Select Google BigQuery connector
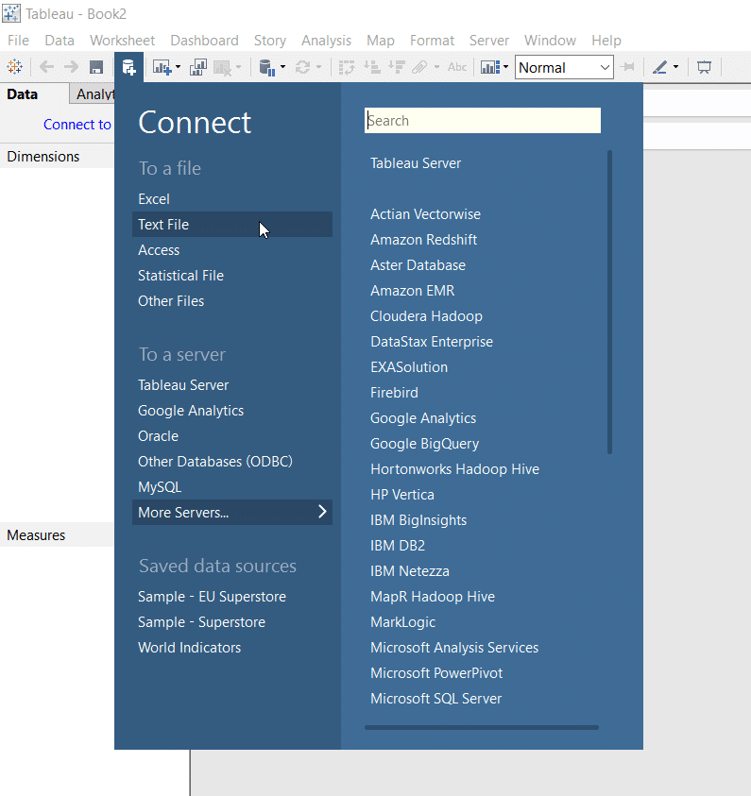 (x=425, y=444)
